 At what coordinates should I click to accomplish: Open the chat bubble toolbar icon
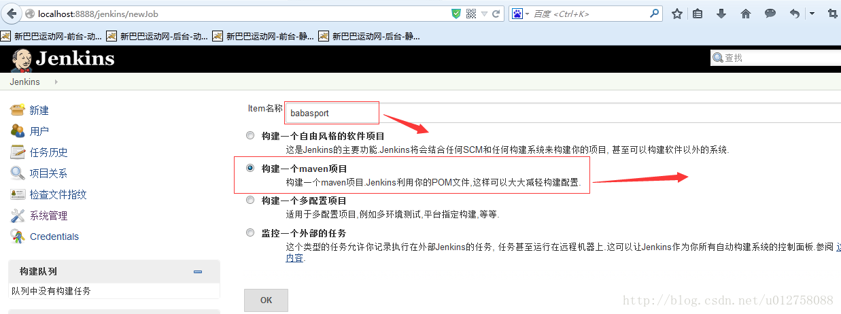click(x=770, y=14)
